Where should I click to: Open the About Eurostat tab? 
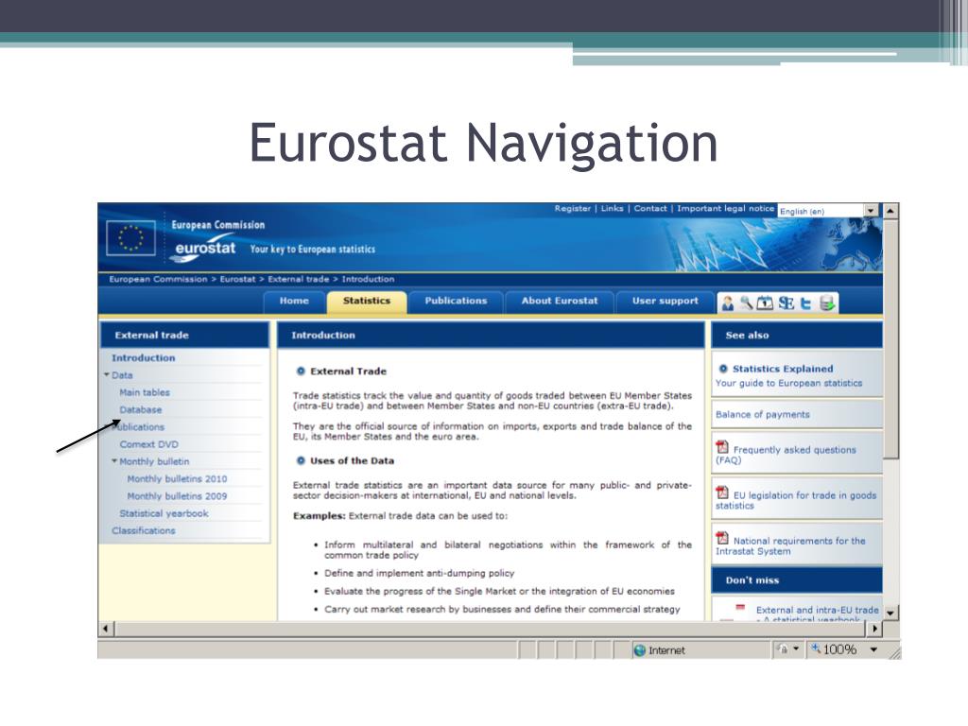[x=560, y=301]
